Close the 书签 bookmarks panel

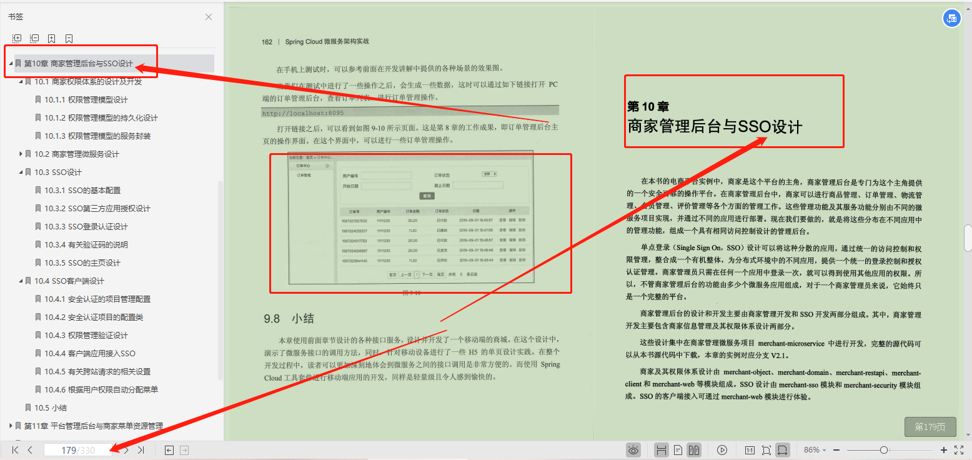point(209,17)
